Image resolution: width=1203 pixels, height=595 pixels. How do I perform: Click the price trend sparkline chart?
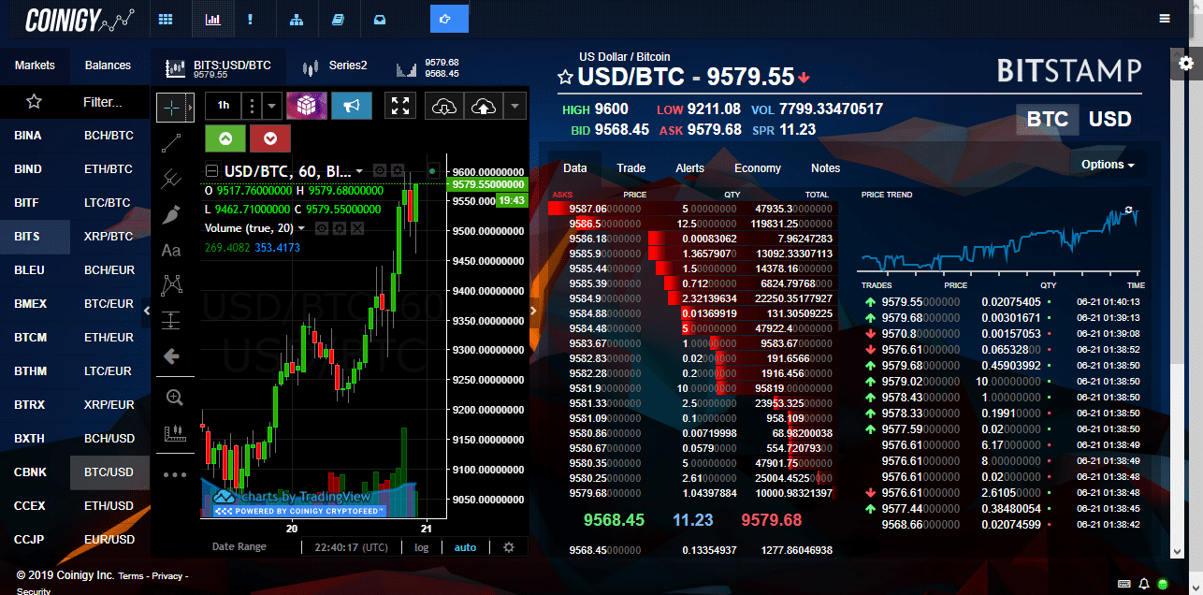pos(999,240)
